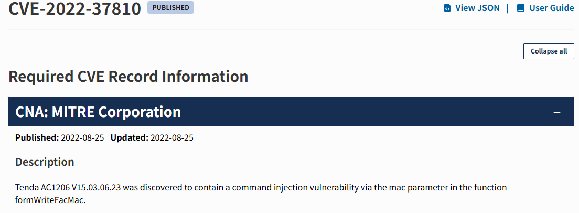The image size is (579, 213).
Task: Open the View JSON link
Action: (472, 8)
